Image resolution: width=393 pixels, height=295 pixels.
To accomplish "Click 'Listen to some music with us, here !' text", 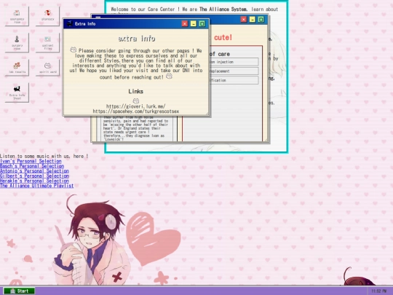I will (x=44, y=156).
